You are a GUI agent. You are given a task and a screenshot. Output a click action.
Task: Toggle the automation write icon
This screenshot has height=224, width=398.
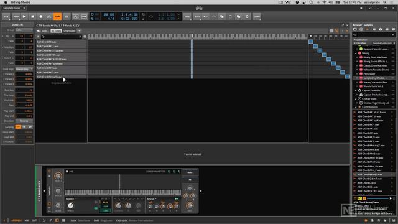pos(49,17)
